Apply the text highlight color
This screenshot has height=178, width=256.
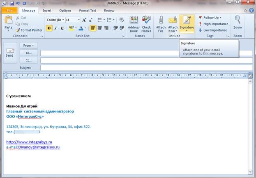tap(71, 28)
